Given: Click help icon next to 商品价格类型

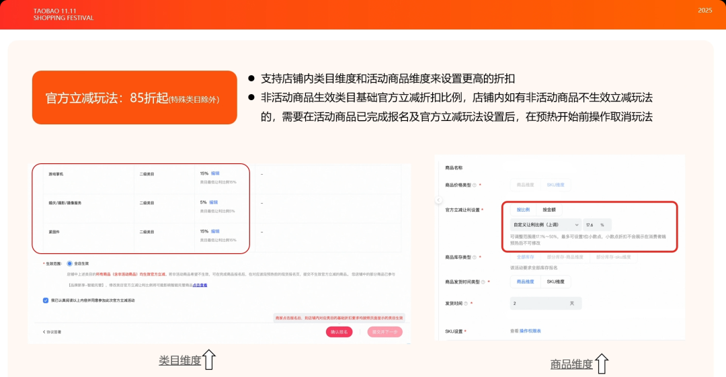Looking at the screenshot, I should [474, 185].
